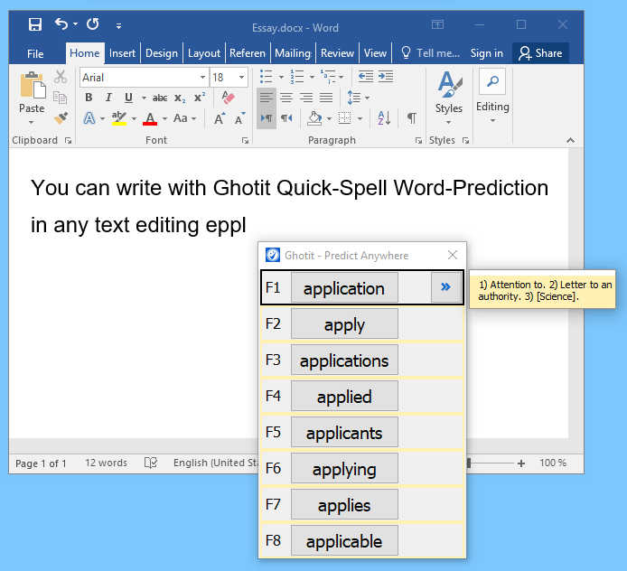This screenshot has width=627, height=571.
Task: Save the document with the floppy icon
Action: (35, 24)
